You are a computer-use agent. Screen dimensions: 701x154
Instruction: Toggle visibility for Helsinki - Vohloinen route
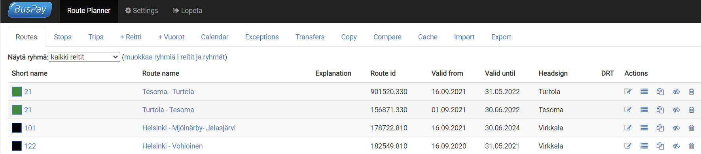[x=676, y=146]
